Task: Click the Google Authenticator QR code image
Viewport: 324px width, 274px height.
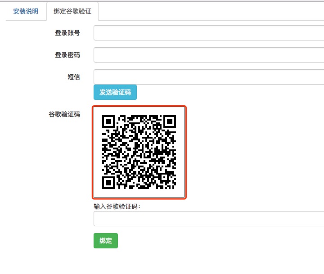Action: 139,152
